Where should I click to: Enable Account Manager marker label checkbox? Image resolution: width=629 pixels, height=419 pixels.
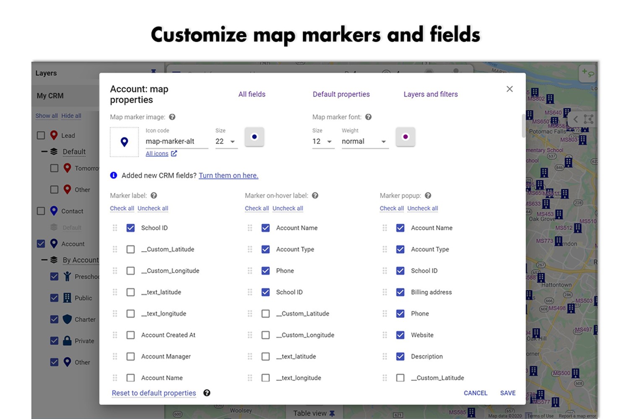(130, 357)
